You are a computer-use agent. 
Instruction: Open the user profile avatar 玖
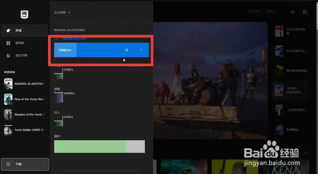point(305,12)
